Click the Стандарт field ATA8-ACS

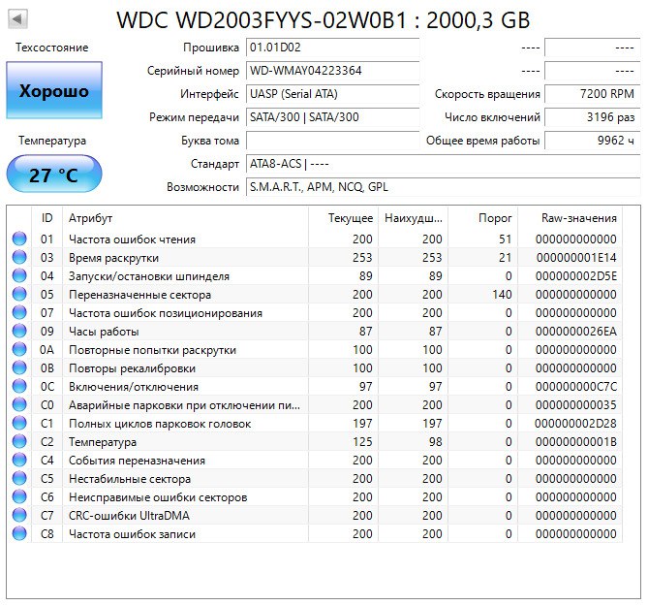pyautogui.click(x=443, y=164)
